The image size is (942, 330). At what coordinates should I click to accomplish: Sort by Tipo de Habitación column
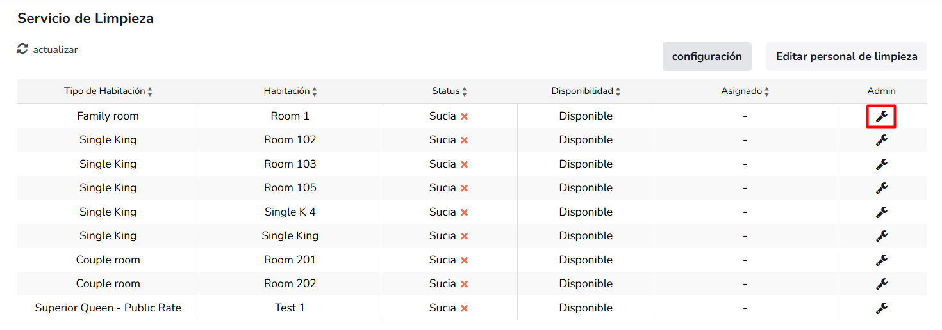(x=108, y=91)
